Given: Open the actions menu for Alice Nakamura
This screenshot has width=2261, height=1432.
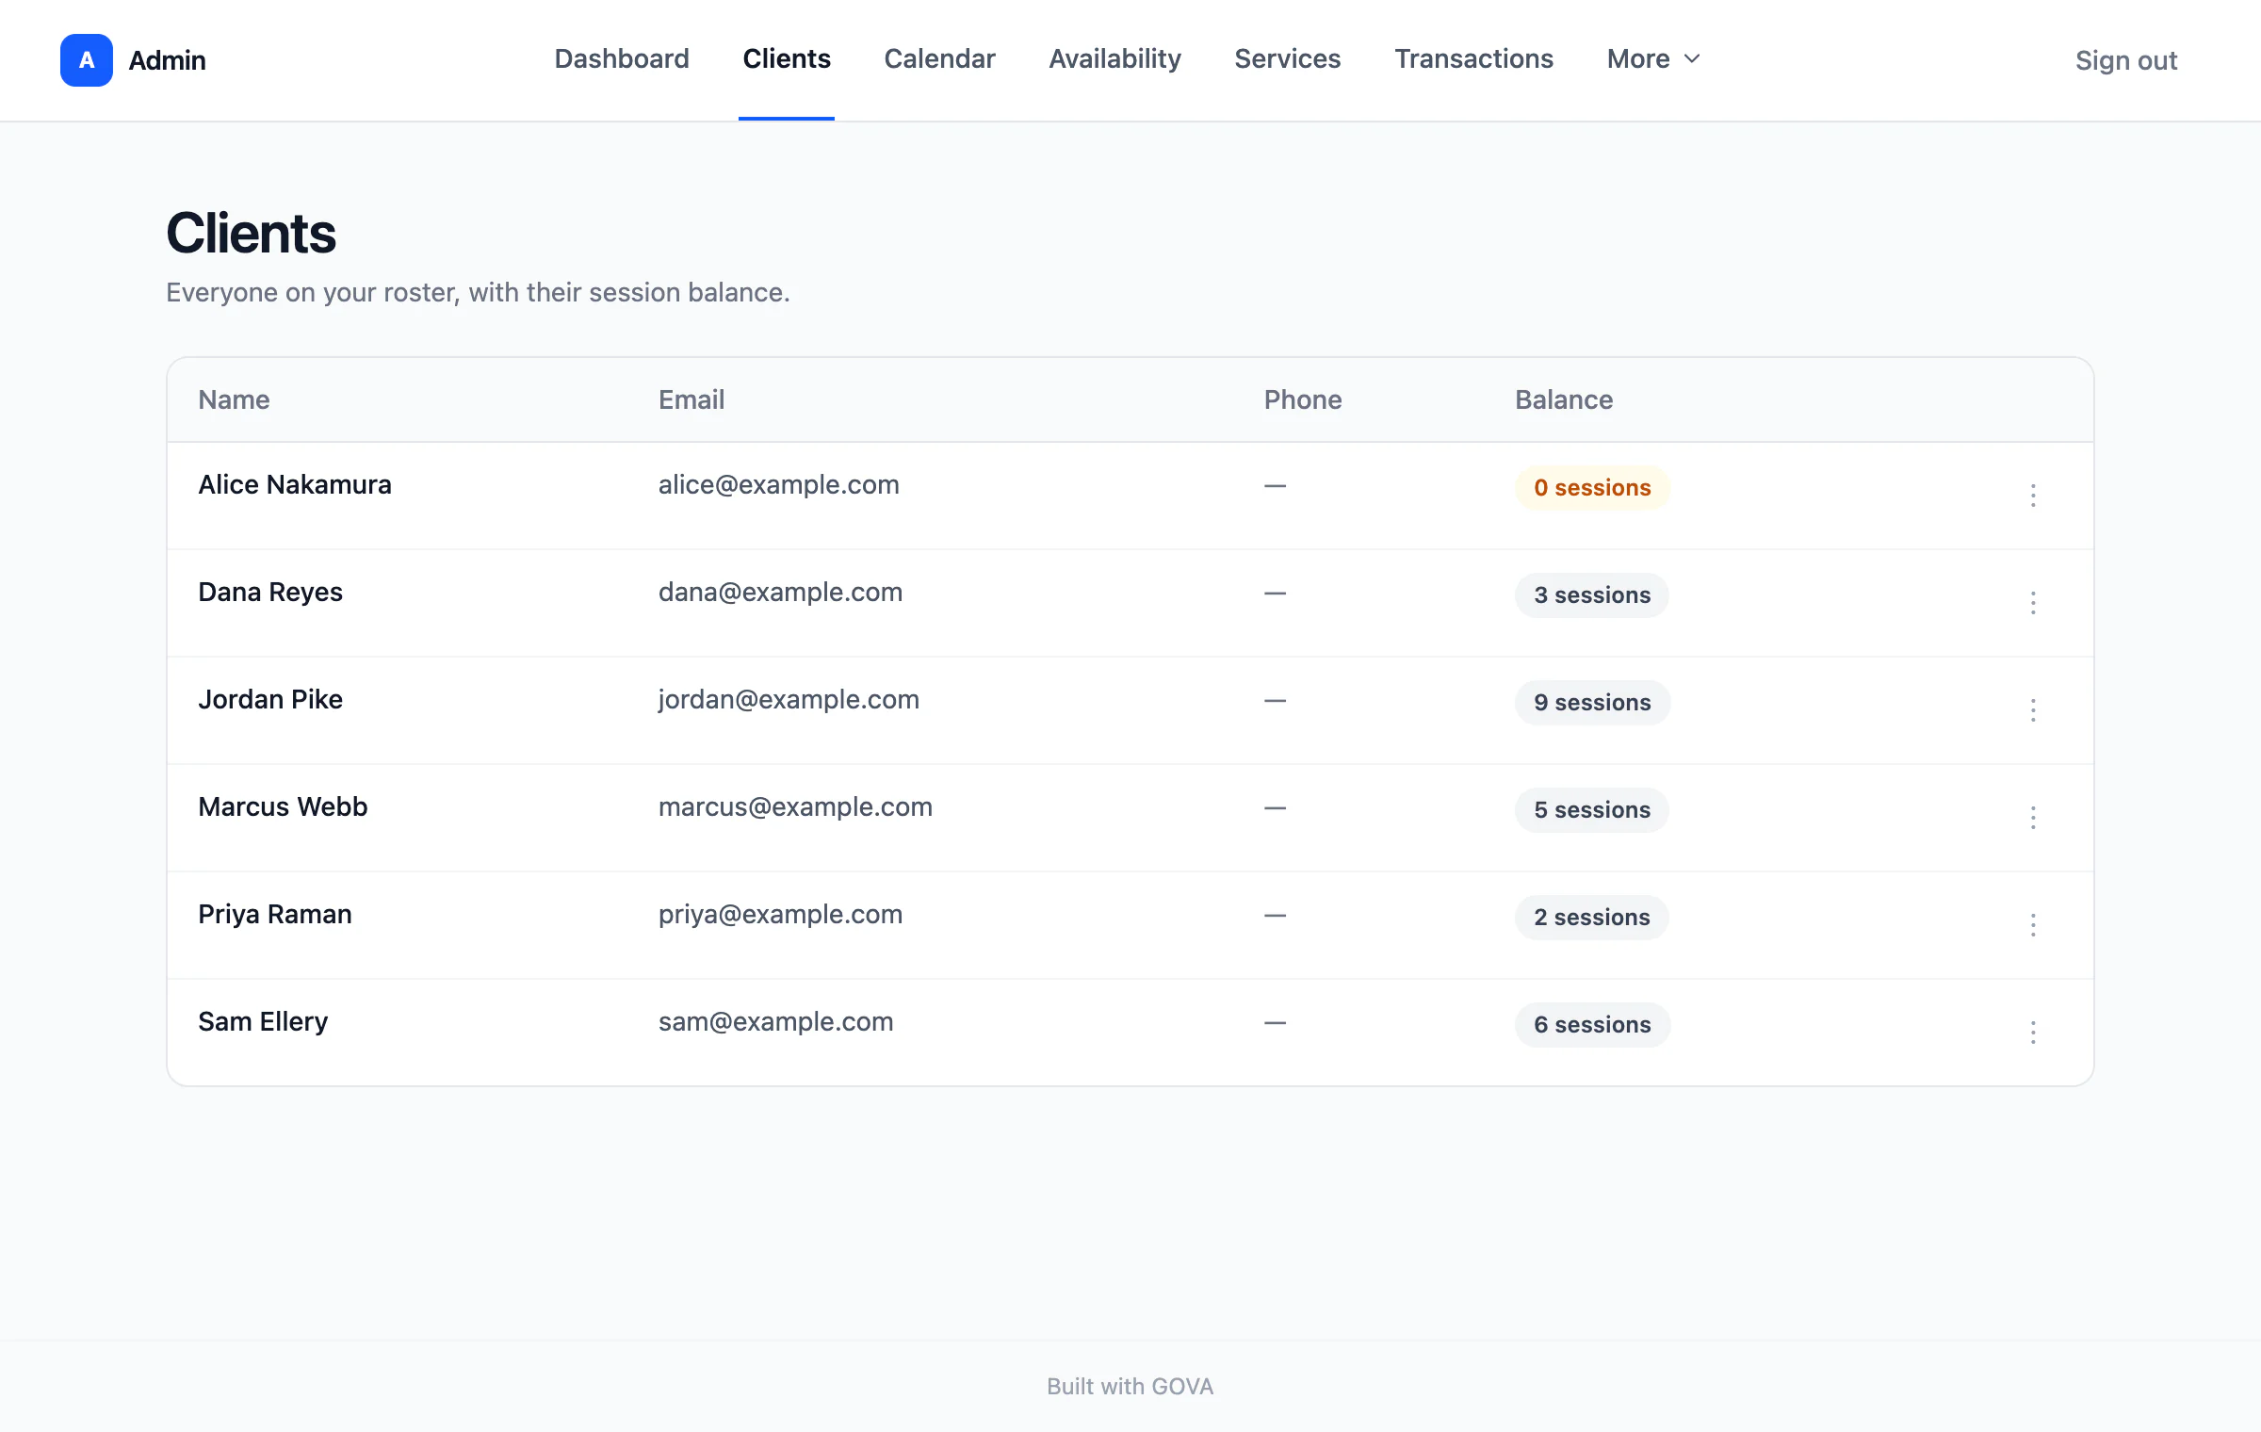Looking at the screenshot, I should click(2033, 496).
